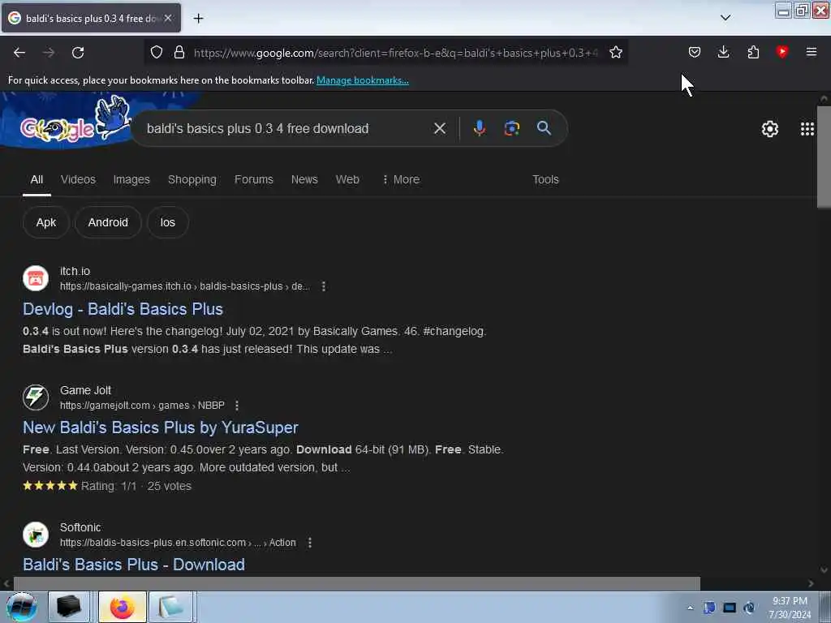Viewport: 831px width, 623px height.
Task: Open Google quick settings gear
Action: coord(769,129)
